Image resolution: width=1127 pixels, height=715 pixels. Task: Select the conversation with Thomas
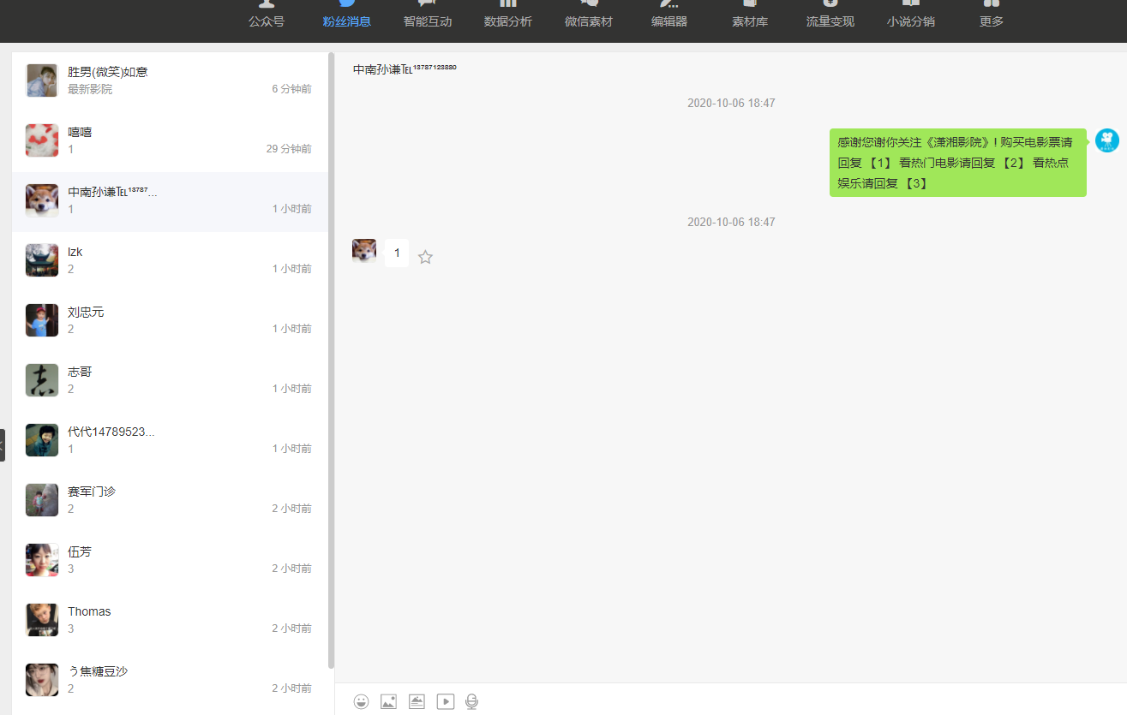tap(169, 619)
